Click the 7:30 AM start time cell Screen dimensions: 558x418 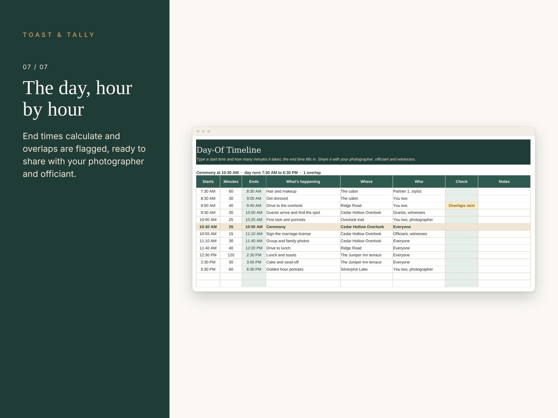coord(208,191)
